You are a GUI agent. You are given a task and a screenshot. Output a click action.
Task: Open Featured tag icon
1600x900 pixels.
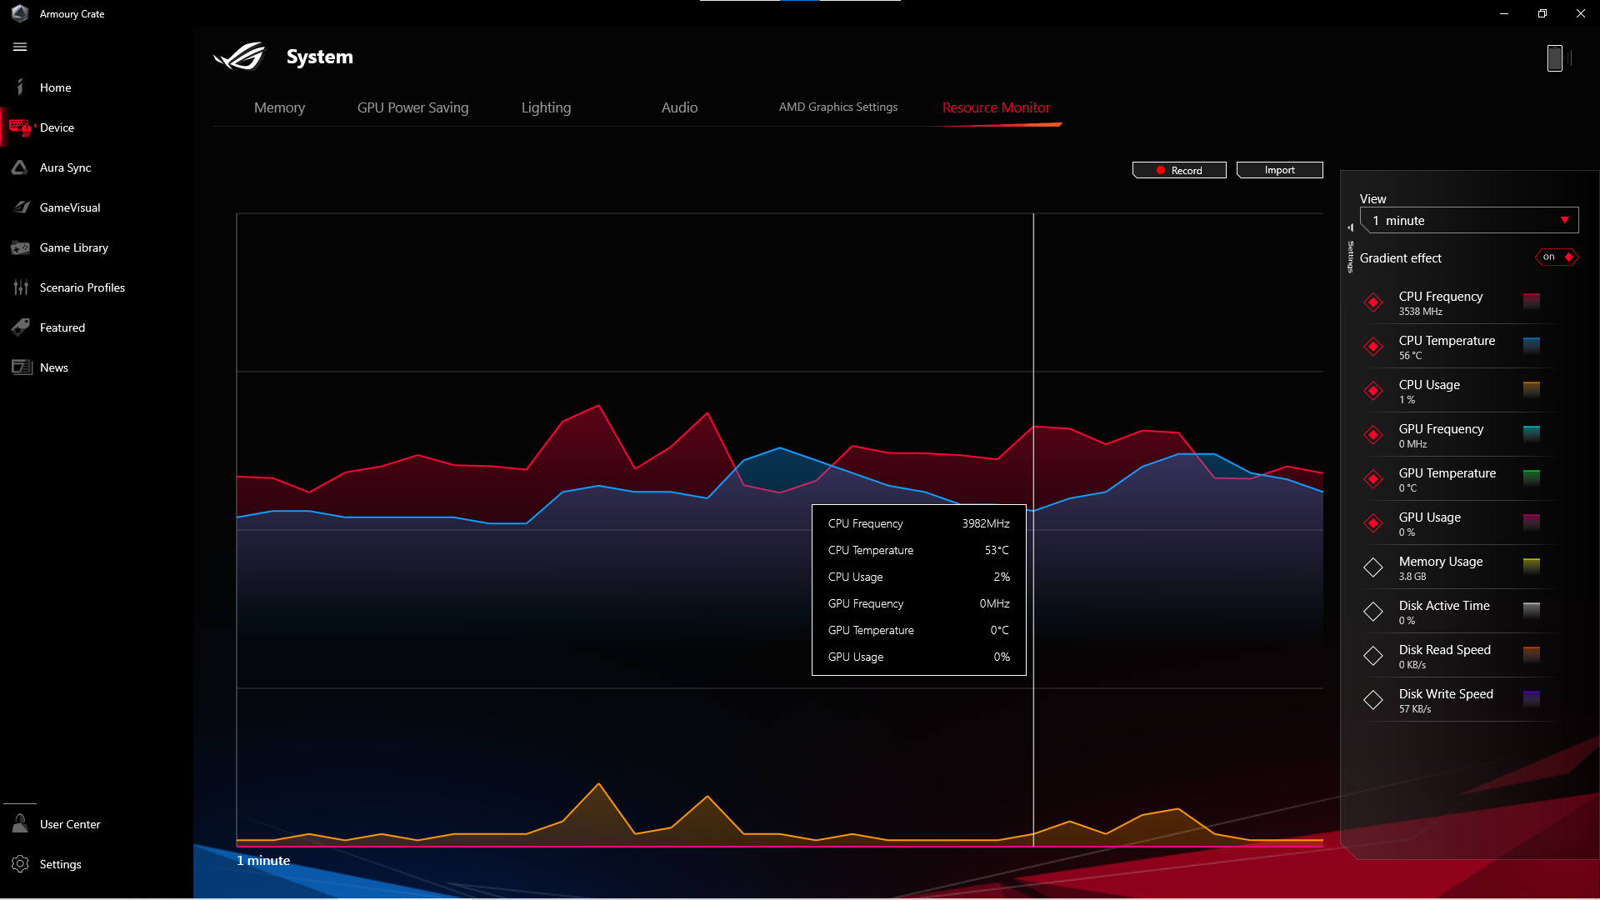[20, 327]
